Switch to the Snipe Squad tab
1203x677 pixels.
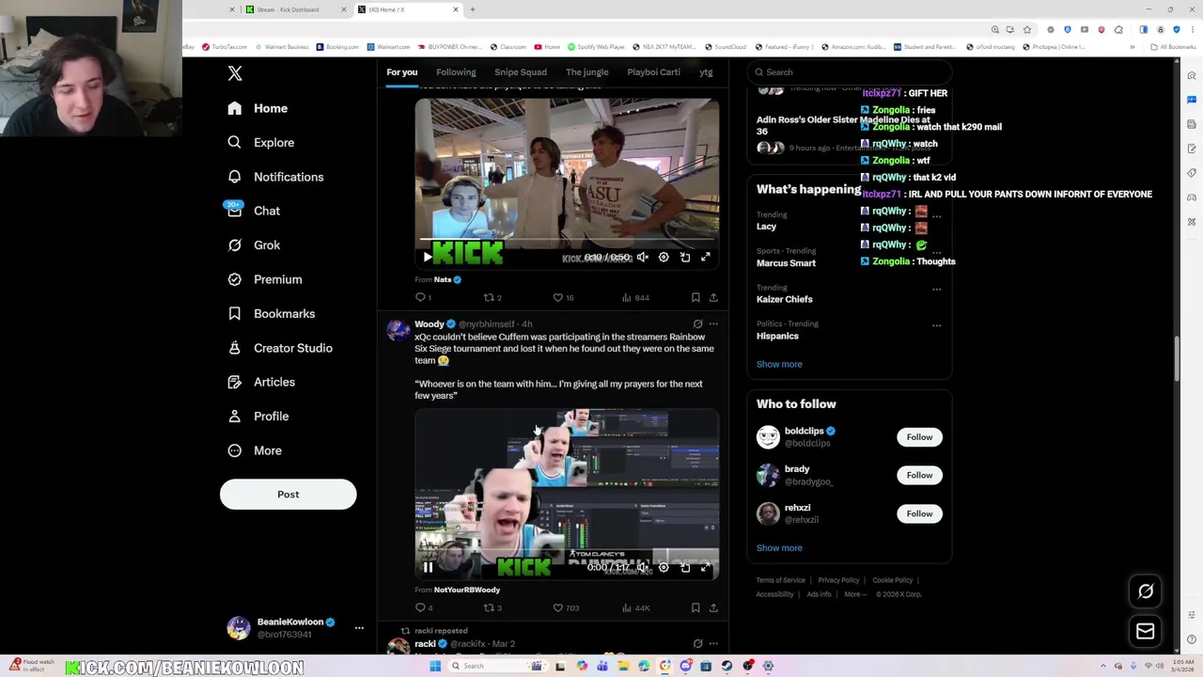[521, 72]
